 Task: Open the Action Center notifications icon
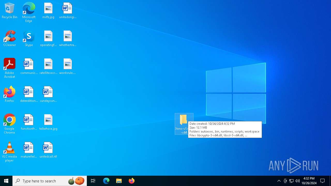click(x=323, y=181)
